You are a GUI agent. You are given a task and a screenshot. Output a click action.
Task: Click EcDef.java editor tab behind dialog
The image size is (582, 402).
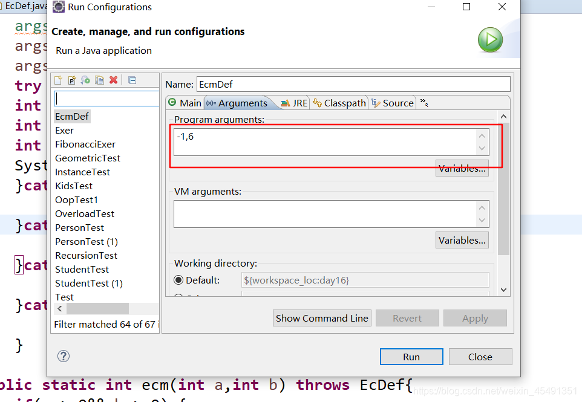(x=24, y=6)
